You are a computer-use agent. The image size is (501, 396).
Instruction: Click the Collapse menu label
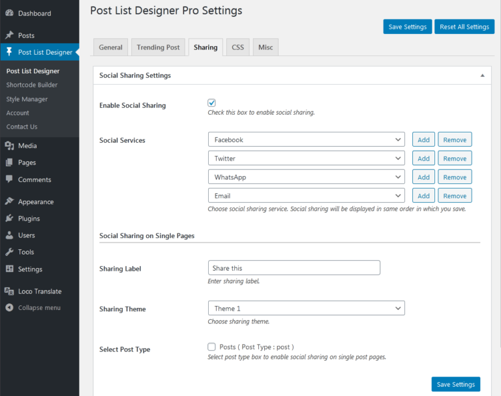39,308
